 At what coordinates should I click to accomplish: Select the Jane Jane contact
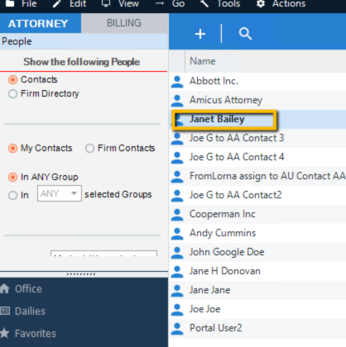tap(209, 290)
